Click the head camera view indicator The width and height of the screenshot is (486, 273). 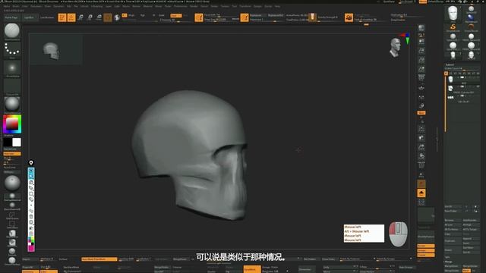395,47
